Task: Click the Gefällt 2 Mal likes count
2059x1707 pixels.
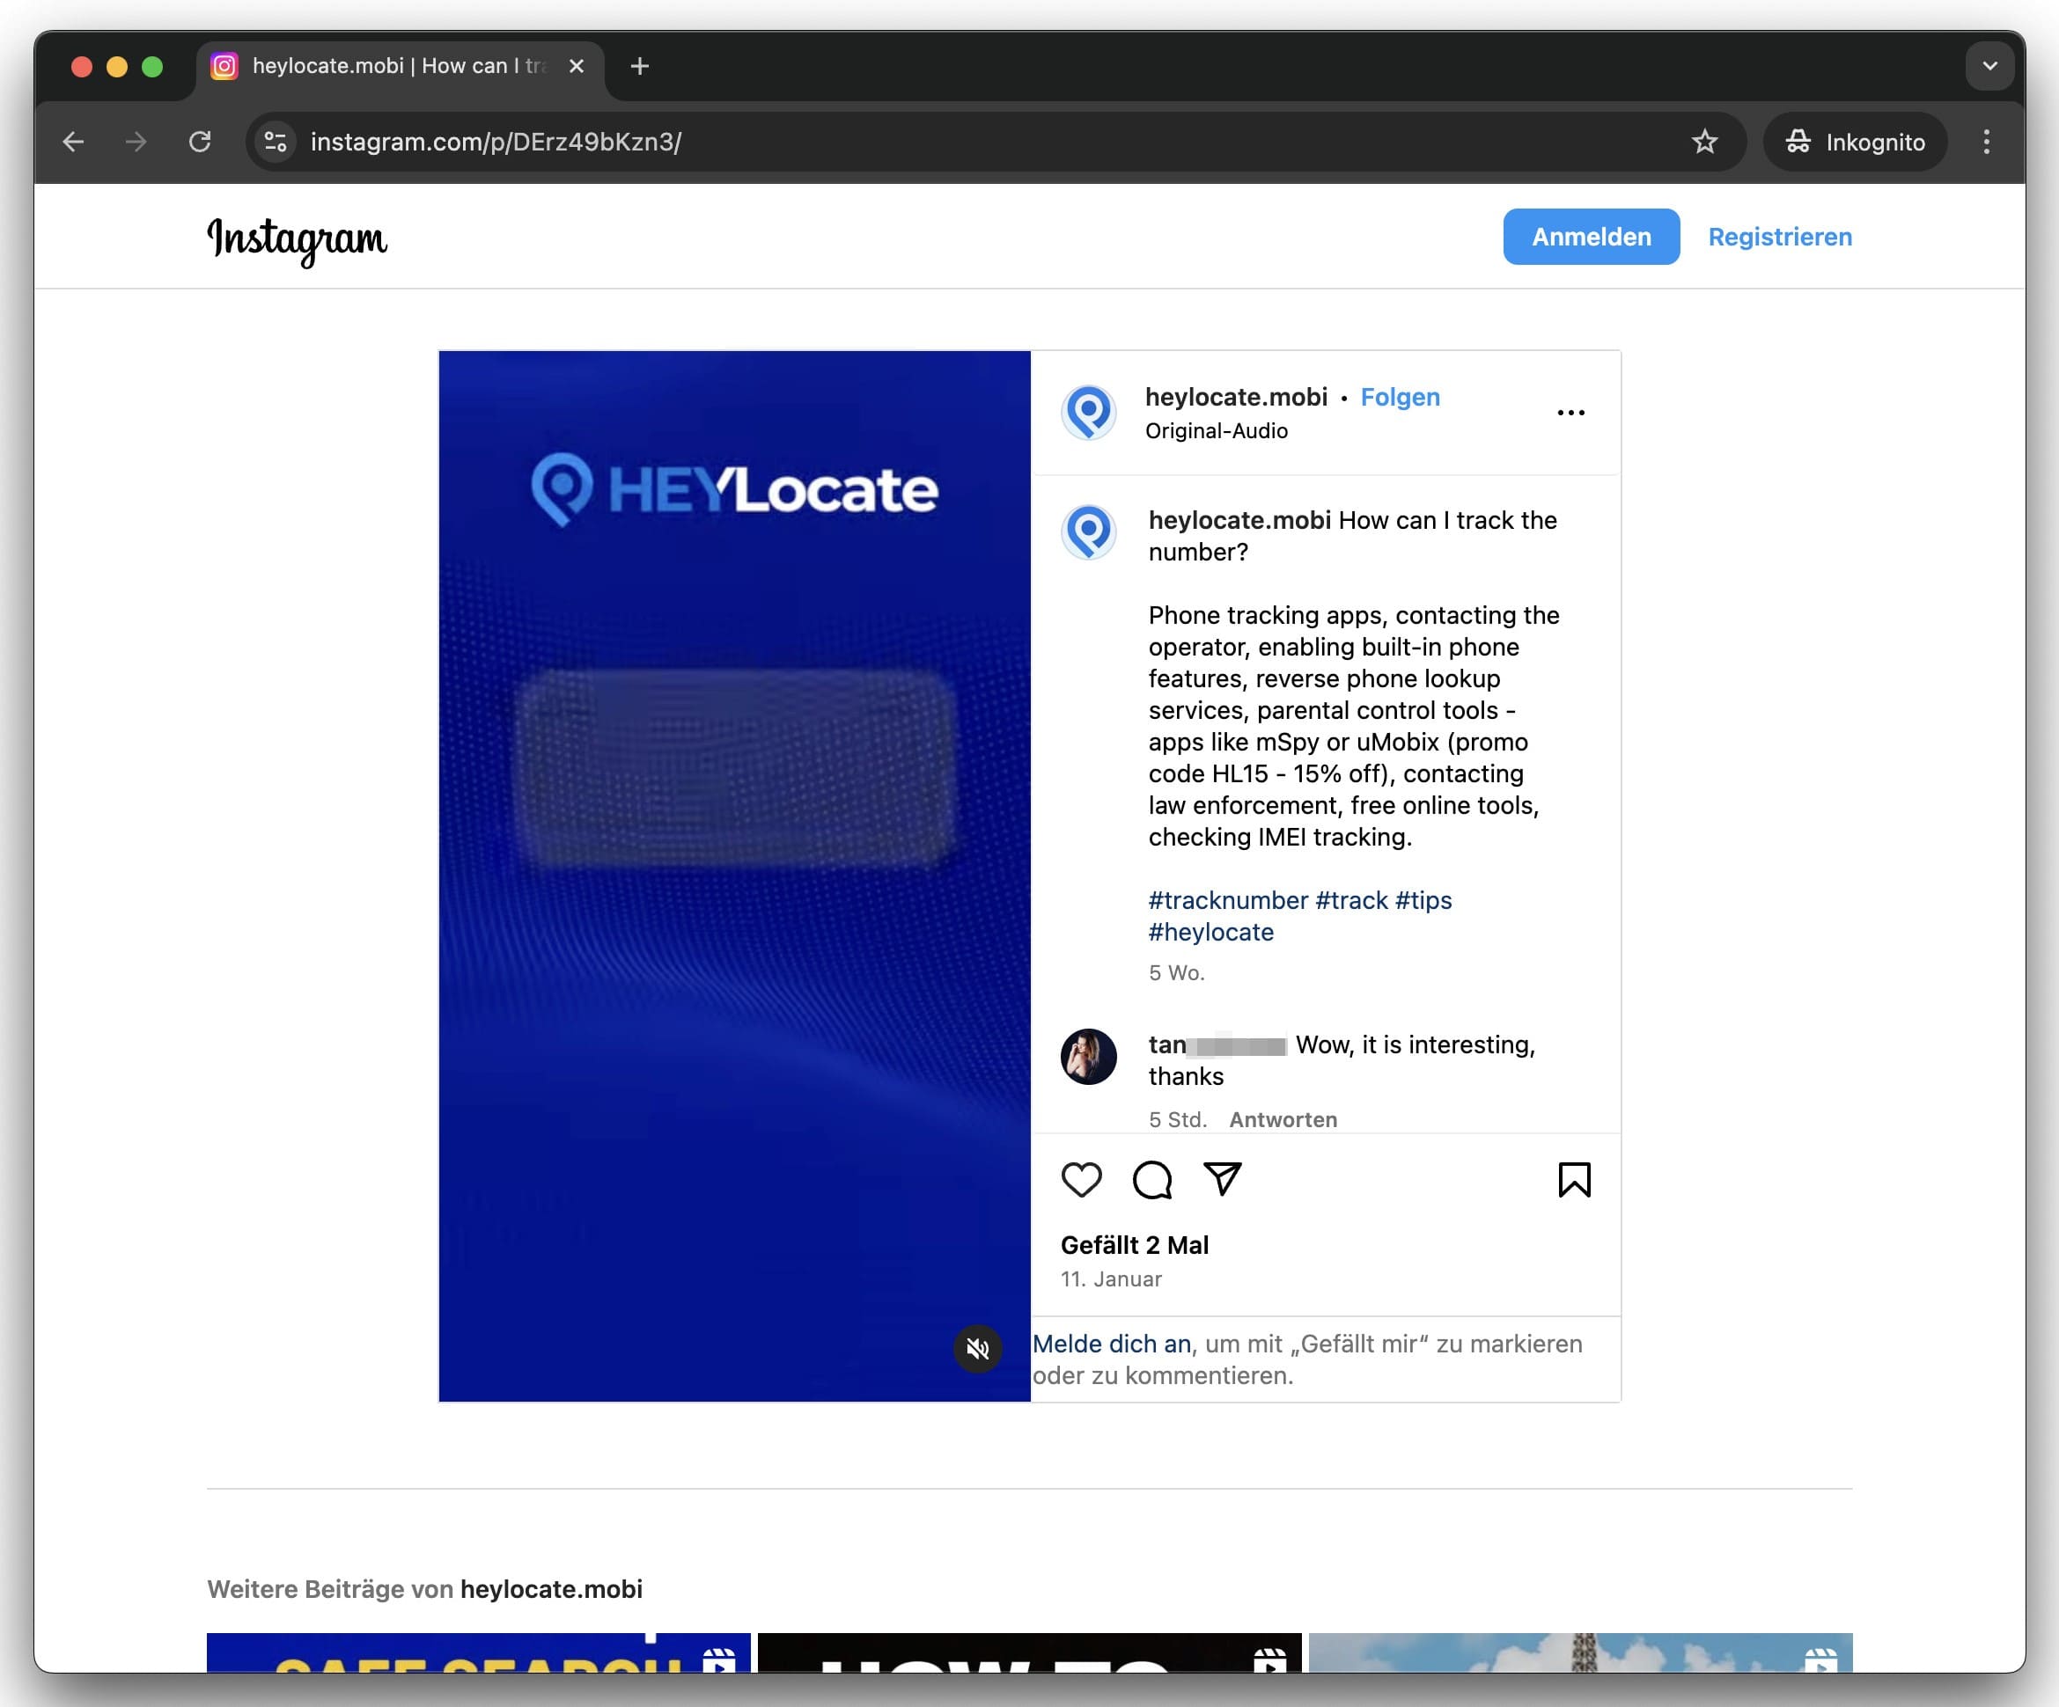Action: 1135,1244
